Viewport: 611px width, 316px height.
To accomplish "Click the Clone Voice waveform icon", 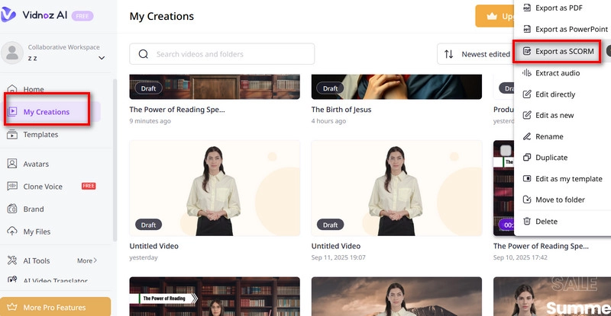I will pos(12,187).
